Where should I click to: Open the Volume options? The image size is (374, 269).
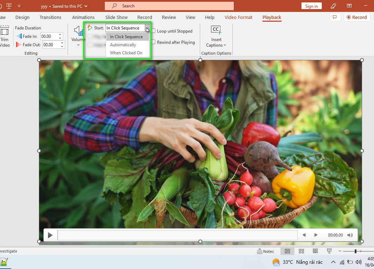78,36
